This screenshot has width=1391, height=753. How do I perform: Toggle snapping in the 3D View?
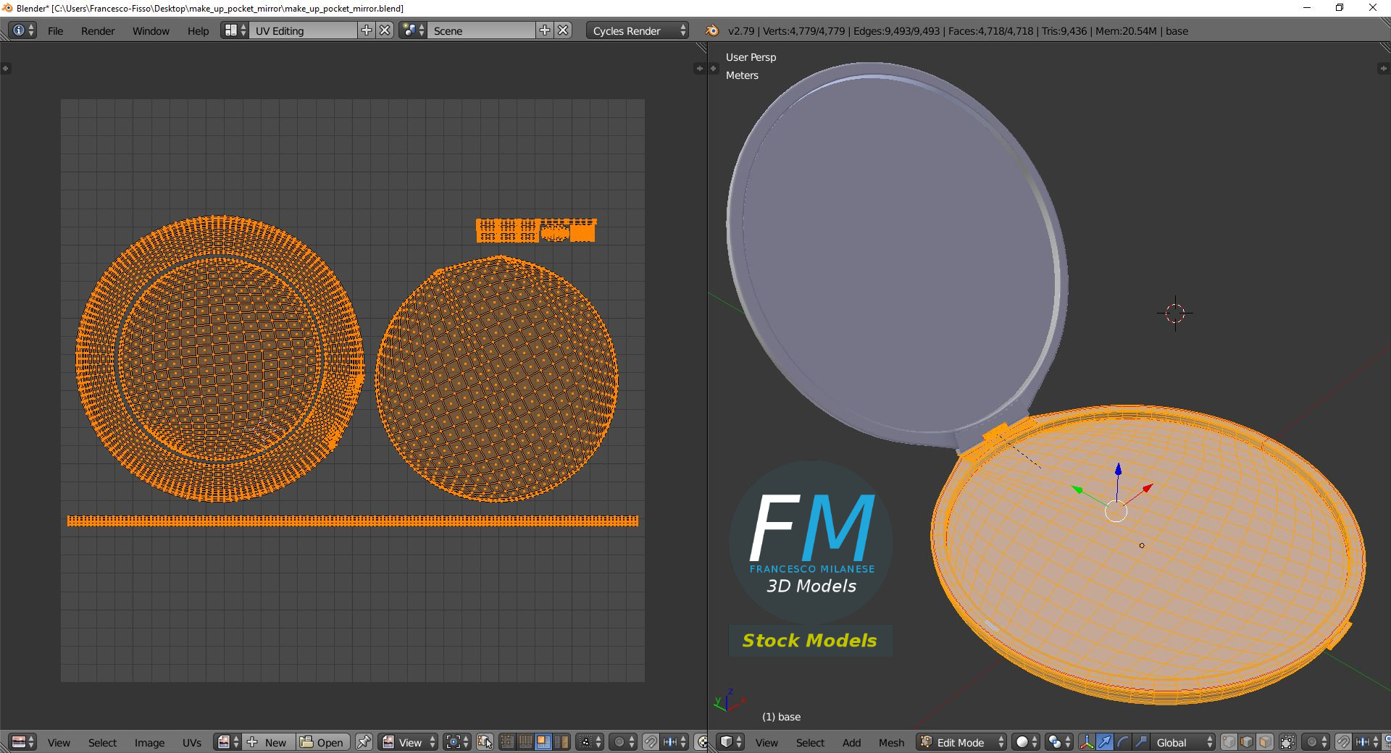[x=1343, y=742]
